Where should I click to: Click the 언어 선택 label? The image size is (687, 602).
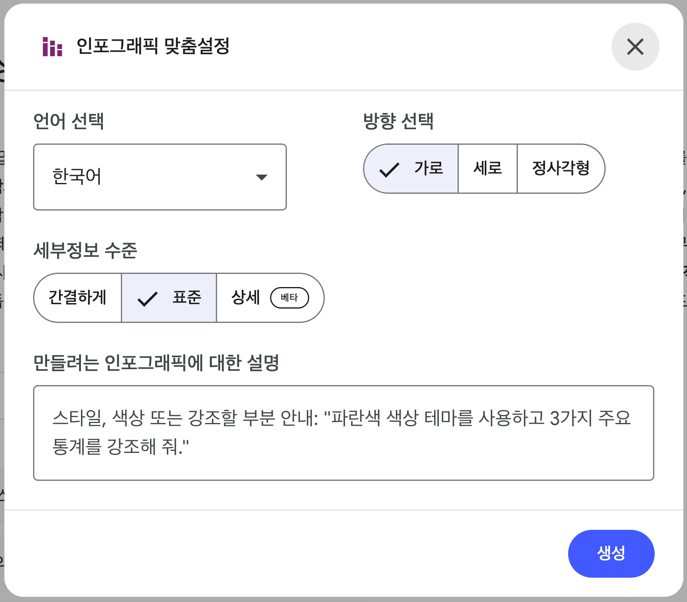point(69,121)
